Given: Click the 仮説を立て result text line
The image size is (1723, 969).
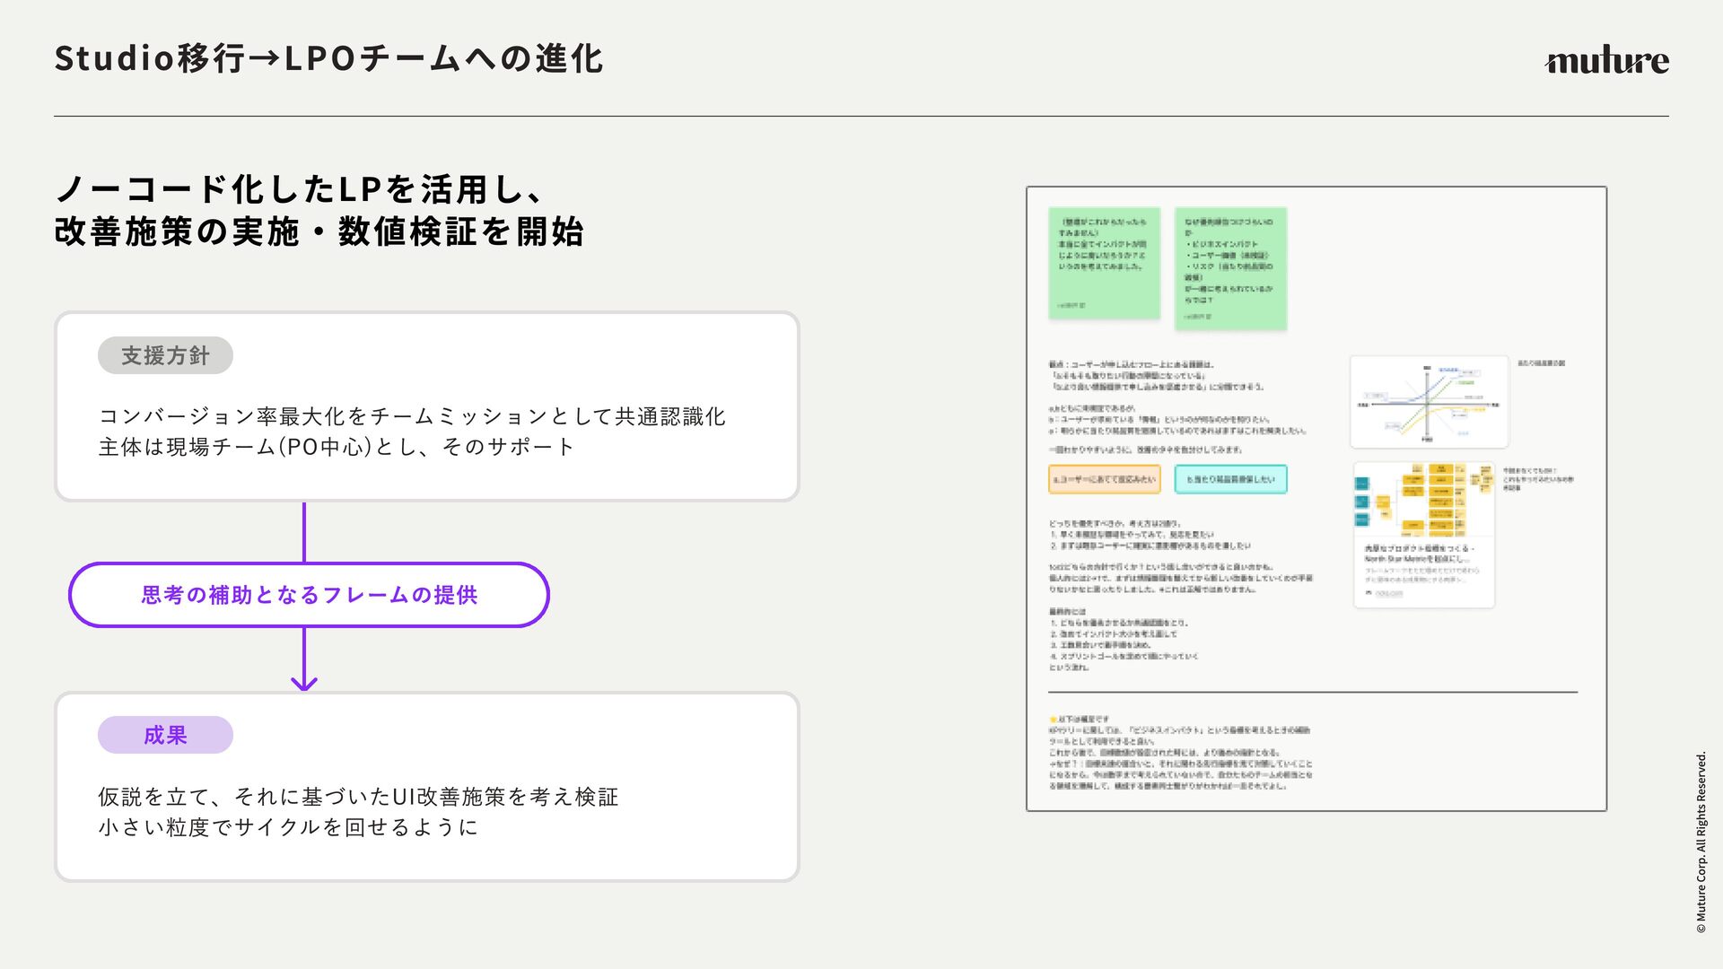Looking at the screenshot, I should click(358, 797).
